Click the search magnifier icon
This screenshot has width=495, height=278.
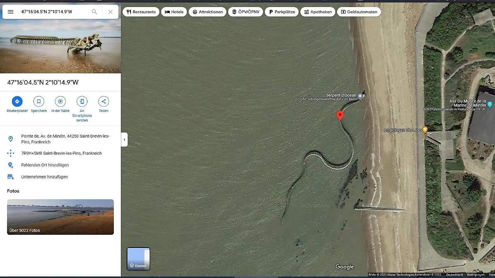tap(94, 12)
